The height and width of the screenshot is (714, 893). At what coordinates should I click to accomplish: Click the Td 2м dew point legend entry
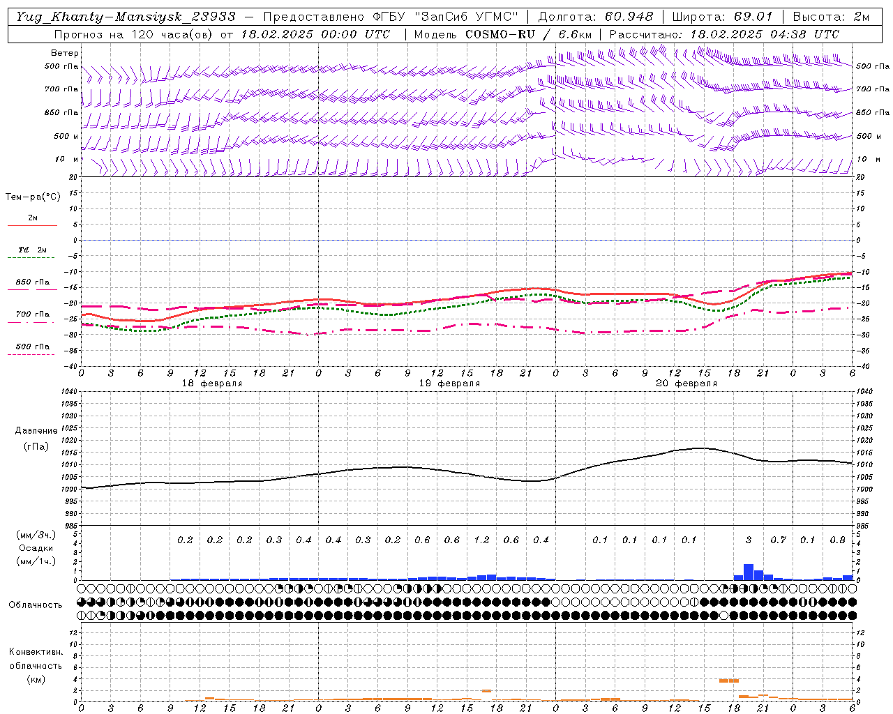point(32,250)
